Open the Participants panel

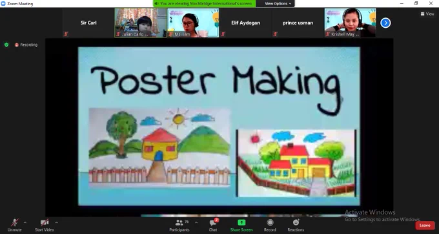click(179, 225)
